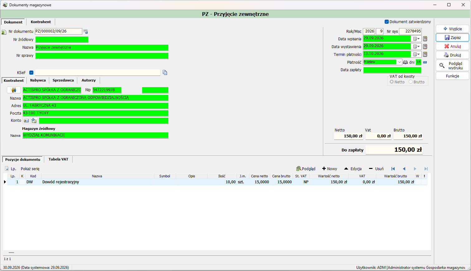This screenshot has height=271, width=471.
Task: Click the account card icon beside Konto
Action: pyautogui.click(x=26, y=121)
